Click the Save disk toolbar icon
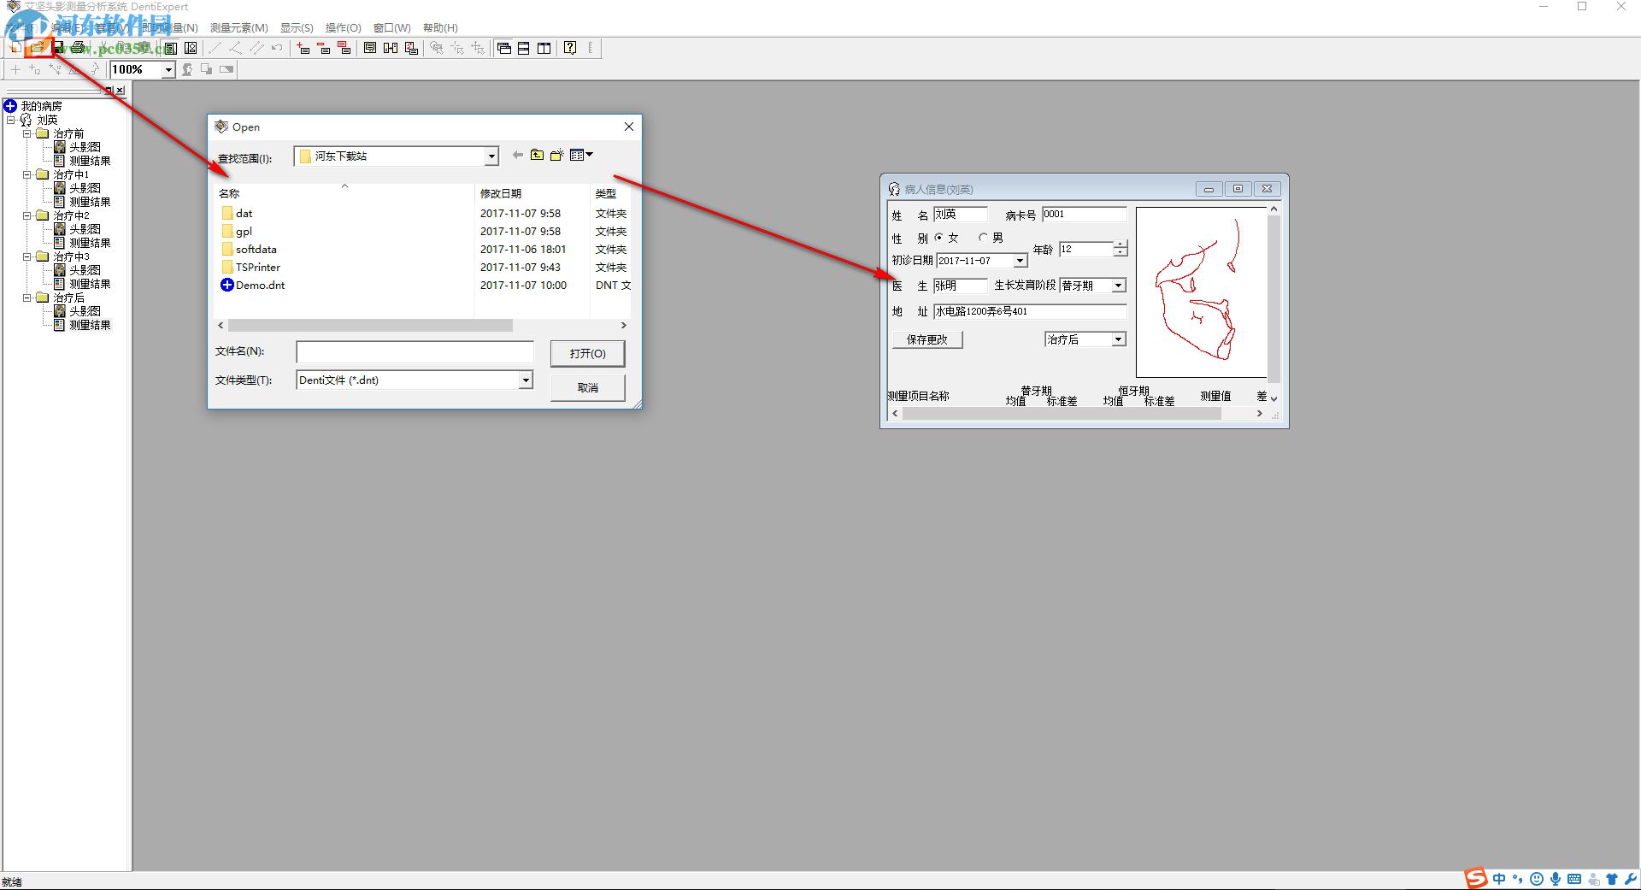The width and height of the screenshot is (1641, 890). (x=58, y=48)
